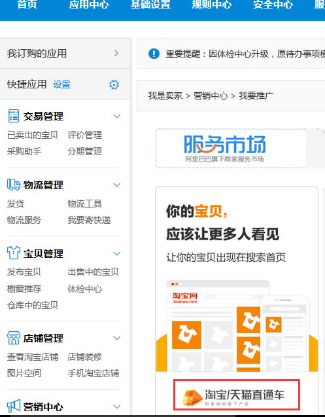Viewport: 325px width, 417px height.
Task: Open 规则中心 in top navigation
Action: (x=211, y=4)
